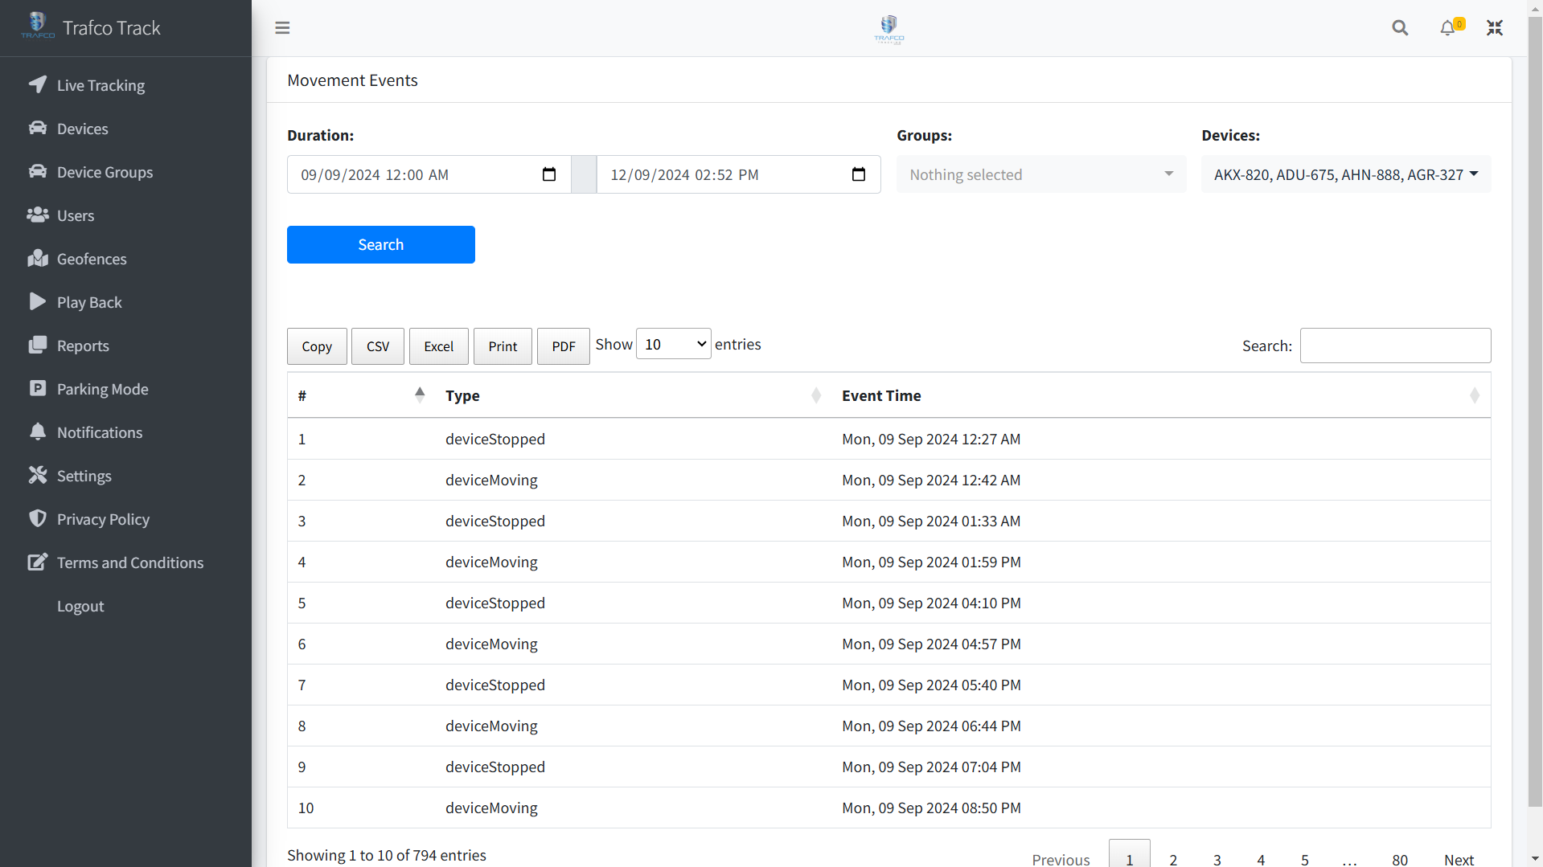Open the global search magnifier icon
The image size is (1543, 867).
coord(1400,27)
